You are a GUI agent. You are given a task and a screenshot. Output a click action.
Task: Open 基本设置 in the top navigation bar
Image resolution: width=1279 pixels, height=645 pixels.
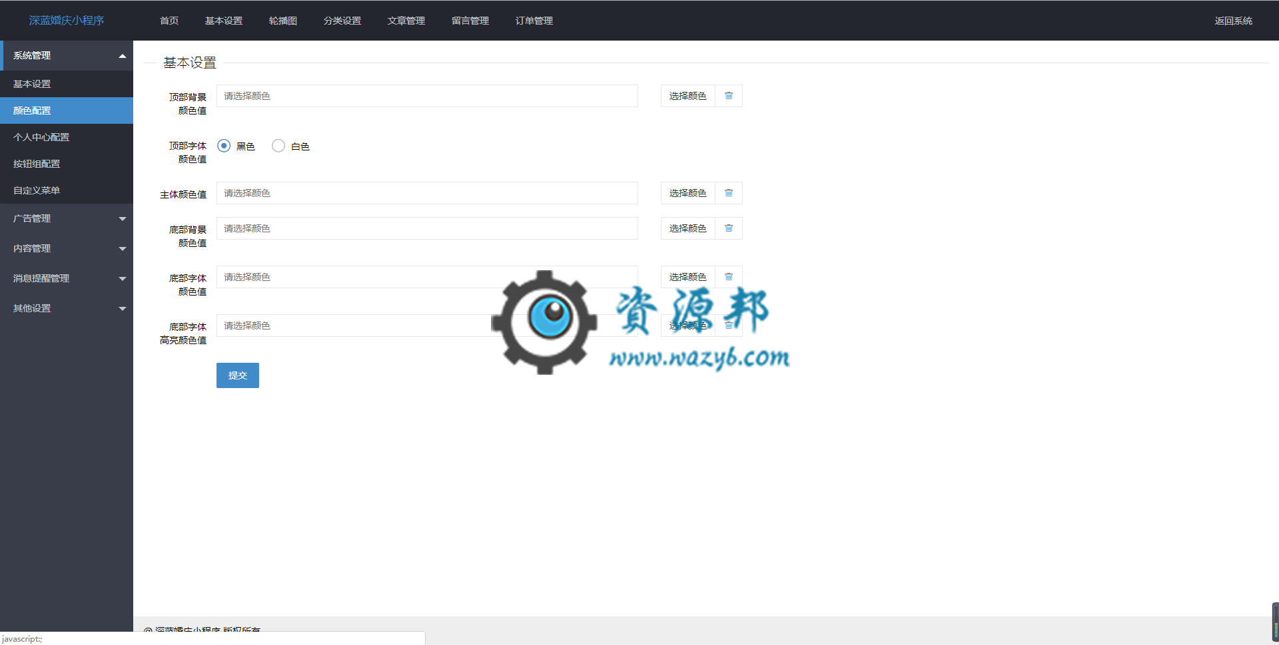pyautogui.click(x=224, y=21)
